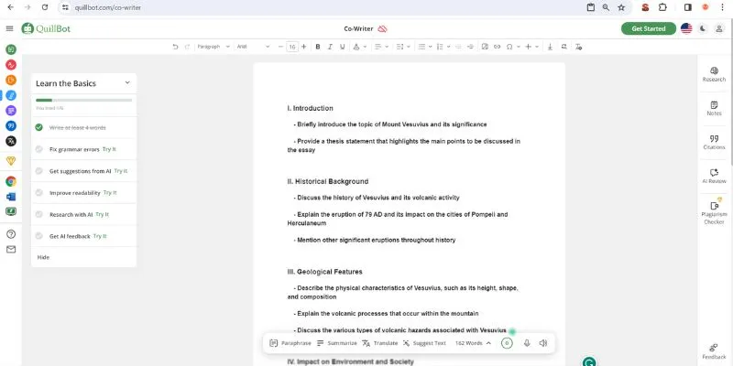733x366 pixels.
Task: Click 'Try It' next to Get suggestions from AI
Action: 121,171
